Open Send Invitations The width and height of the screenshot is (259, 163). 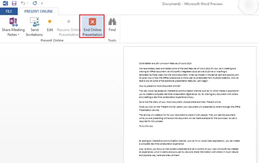coord(35,27)
